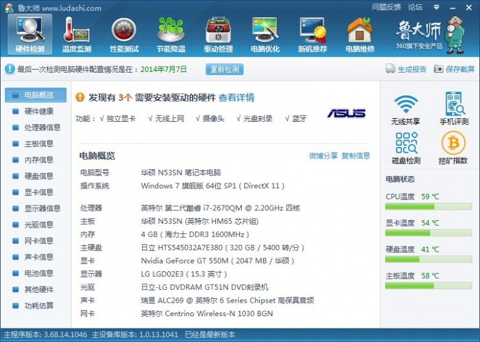The height and width of the screenshot is (342, 480).
Task: Open the 查看详情 link
Action: pos(236,98)
